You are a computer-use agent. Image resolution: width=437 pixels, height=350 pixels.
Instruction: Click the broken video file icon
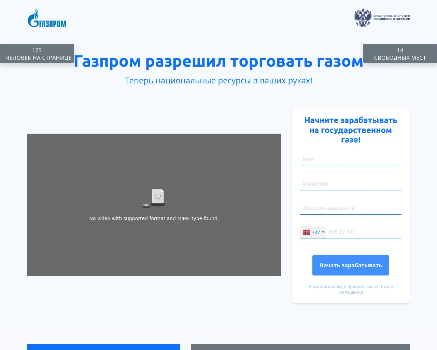pyautogui.click(x=154, y=198)
